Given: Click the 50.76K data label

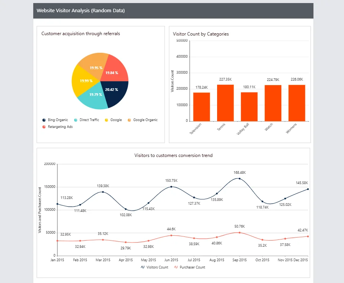Looking at the screenshot, I should tap(240, 226).
